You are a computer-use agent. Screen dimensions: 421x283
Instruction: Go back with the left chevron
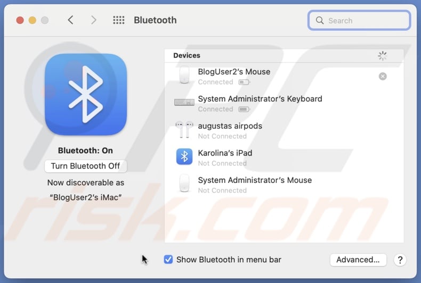coord(71,20)
